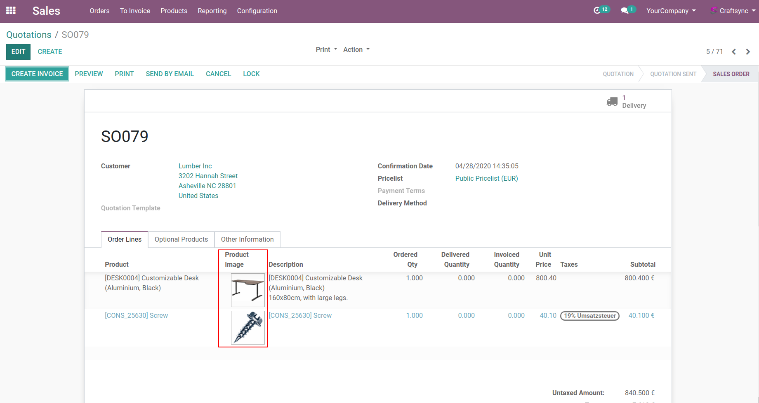Click the Customizable Desk product image
Image resolution: width=759 pixels, height=403 pixels.
click(247, 290)
